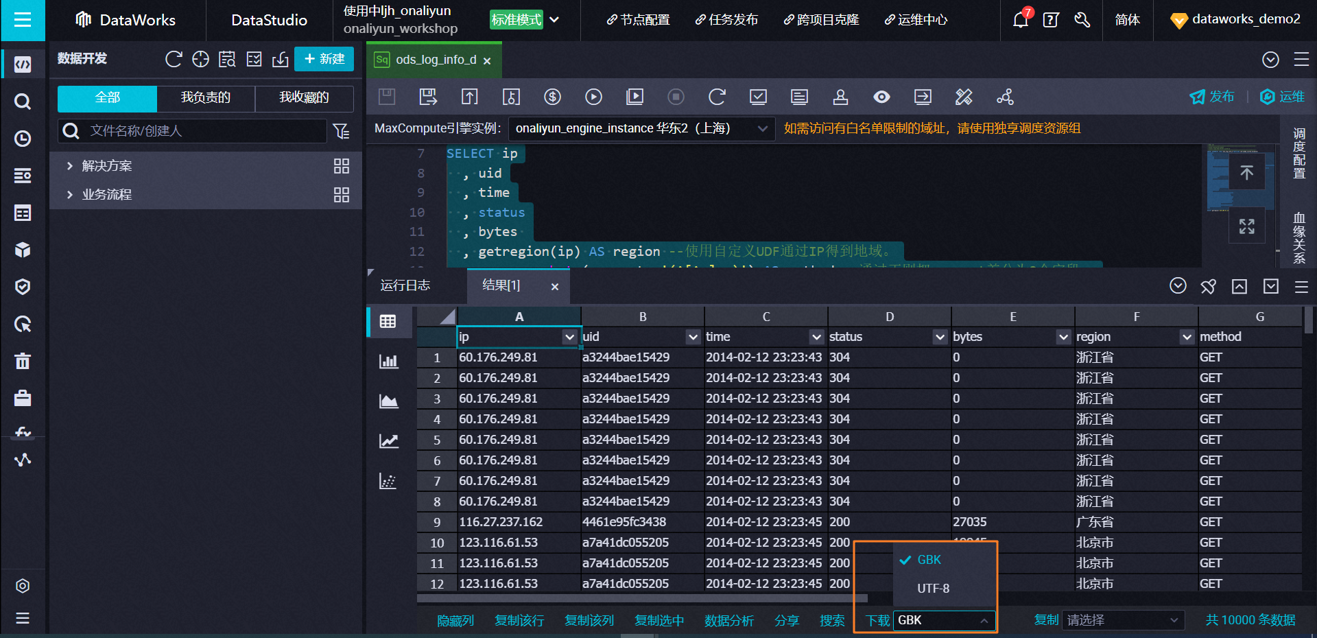Open the main hamburger menu
This screenshot has height=638, width=1317.
click(23, 20)
